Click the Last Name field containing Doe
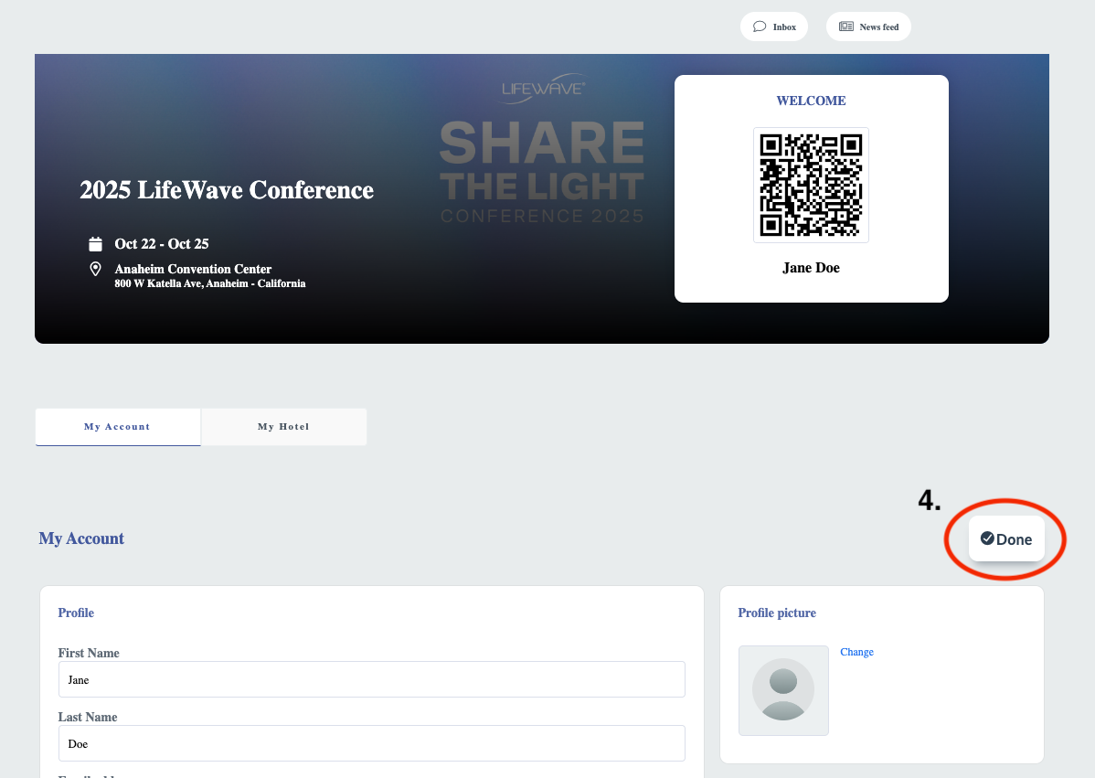The width and height of the screenshot is (1095, 778). (371, 743)
